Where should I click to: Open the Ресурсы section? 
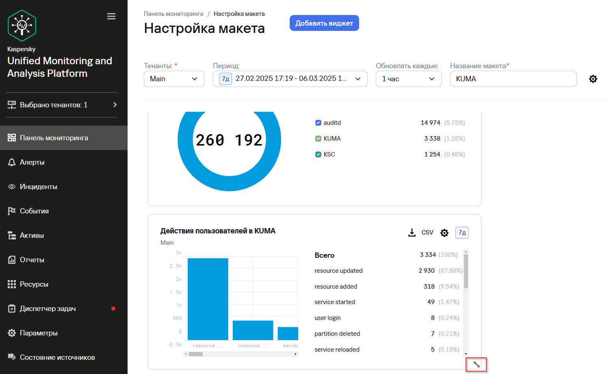pyautogui.click(x=64, y=284)
